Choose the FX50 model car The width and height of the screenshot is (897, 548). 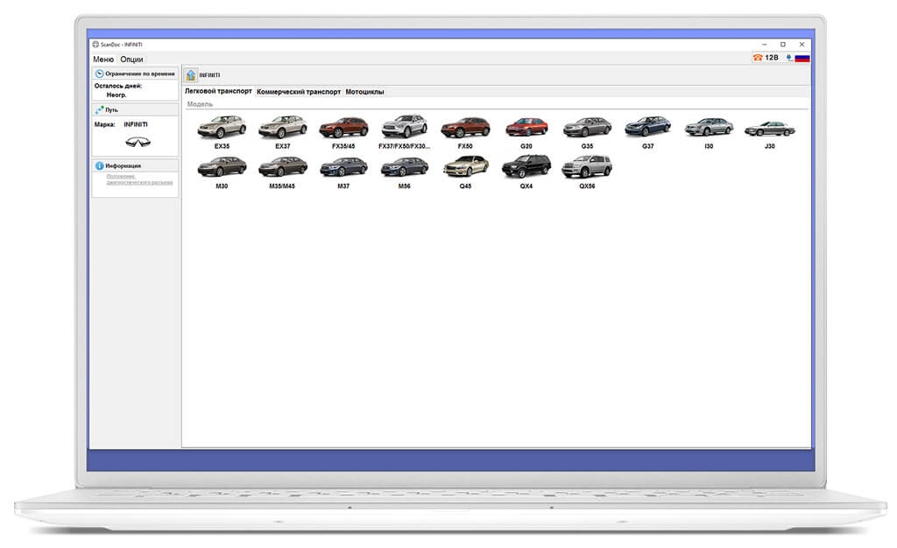pyautogui.click(x=465, y=132)
